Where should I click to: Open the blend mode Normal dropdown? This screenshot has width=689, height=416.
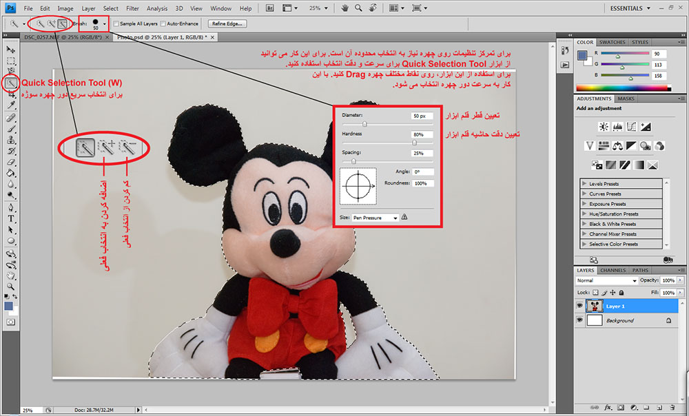pyautogui.click(x=606, y=280)
